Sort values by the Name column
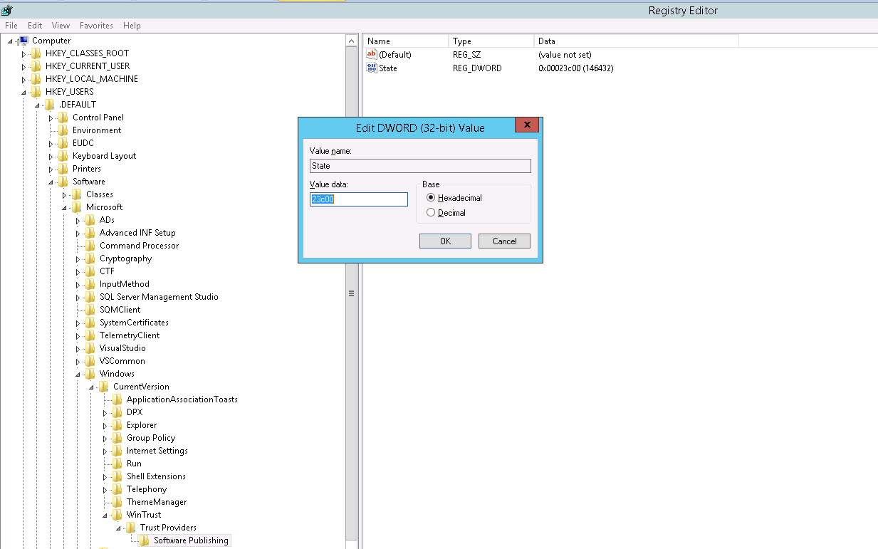This screenshot has width=878, height=549. click(x=406, y=41)
